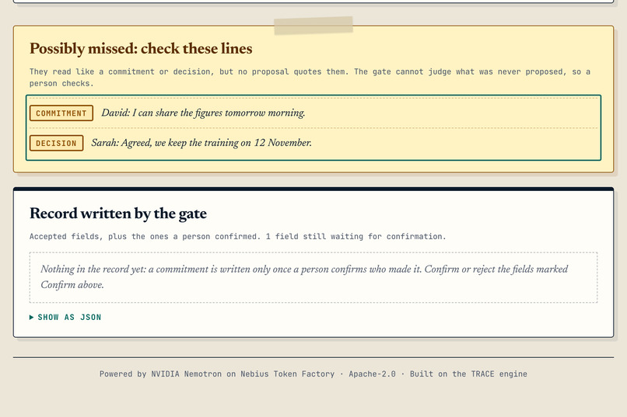The height and width of the screenshot is (417, 627).
Task: Click the 'Possibly missed: check these lines' heading
Action: (x=141, y=49)
